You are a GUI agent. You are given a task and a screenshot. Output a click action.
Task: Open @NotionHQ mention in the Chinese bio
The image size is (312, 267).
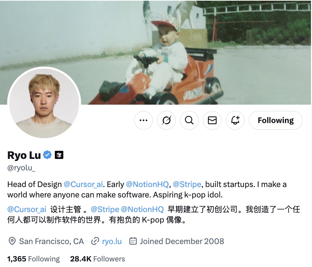click(x=142, y=209)
